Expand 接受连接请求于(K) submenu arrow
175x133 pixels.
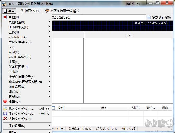(49, 76)
